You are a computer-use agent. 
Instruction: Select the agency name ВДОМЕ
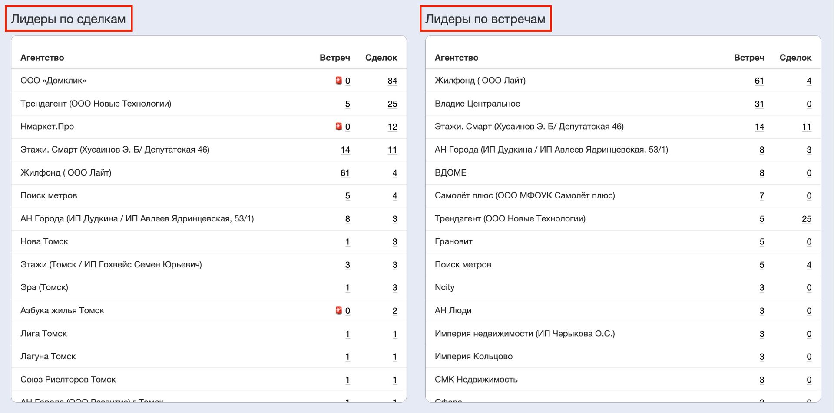[x=450, y=172]
